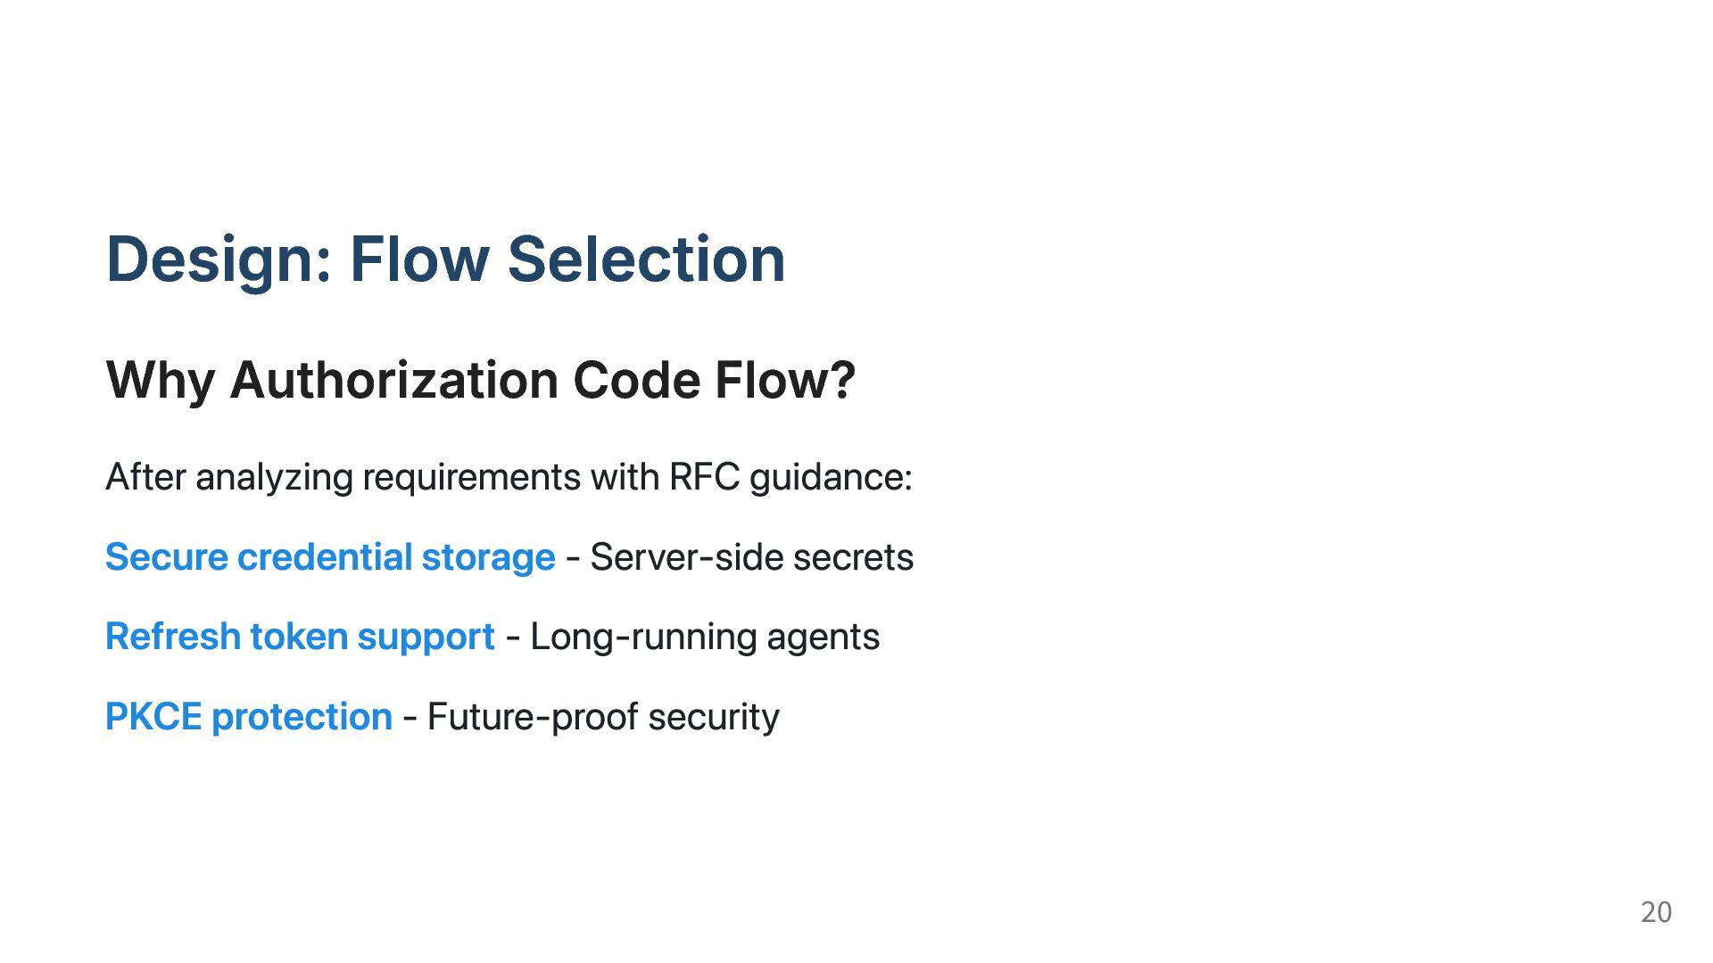Click the Long-running agents description

coord(705,637)
